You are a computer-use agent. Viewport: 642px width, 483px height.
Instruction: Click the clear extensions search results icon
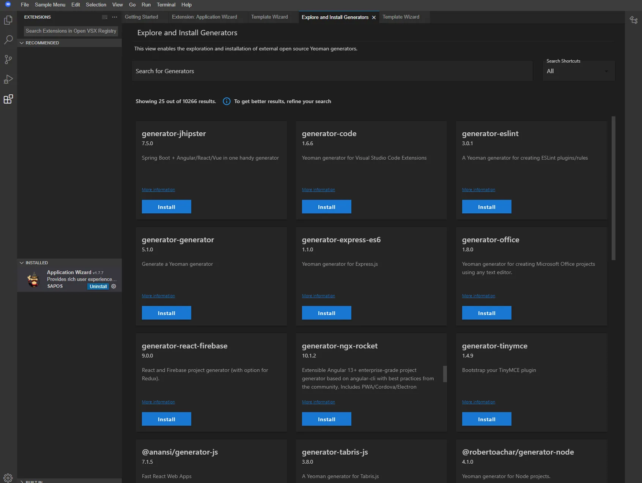(x=105, y=17)
